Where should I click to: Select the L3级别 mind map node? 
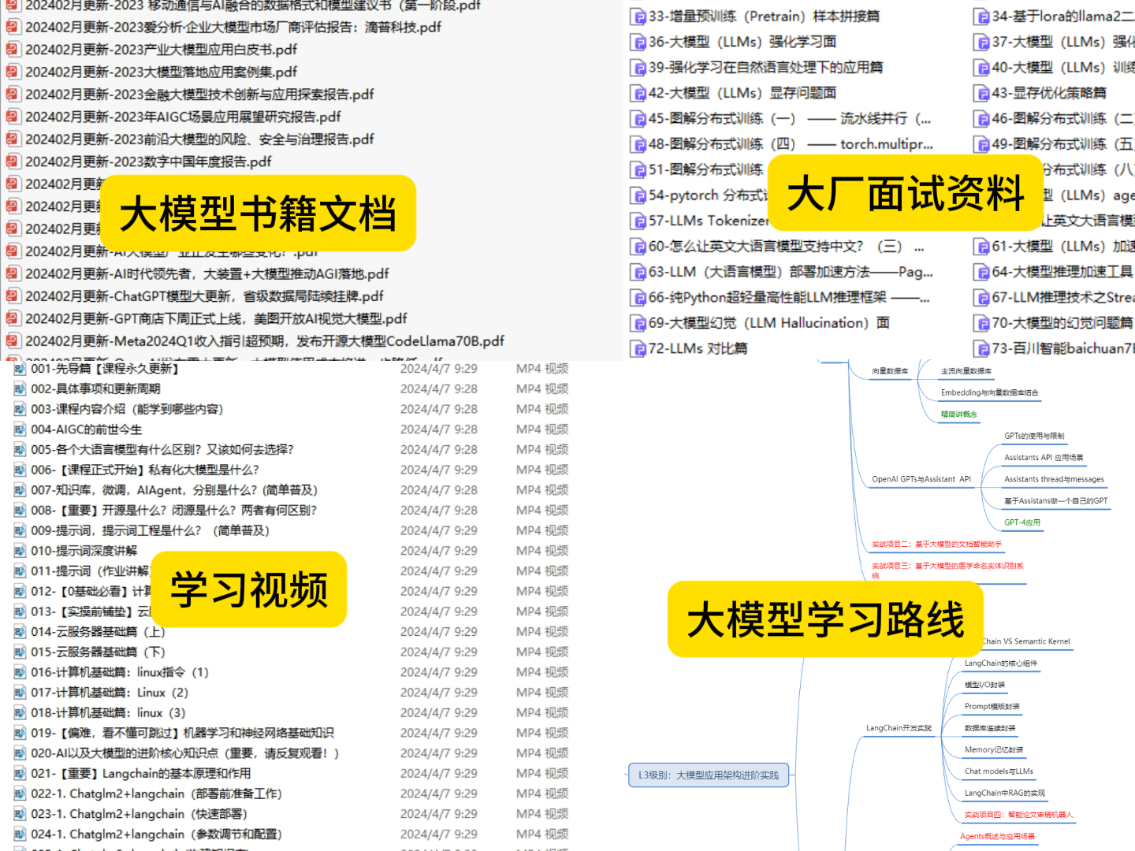[707, 775]
